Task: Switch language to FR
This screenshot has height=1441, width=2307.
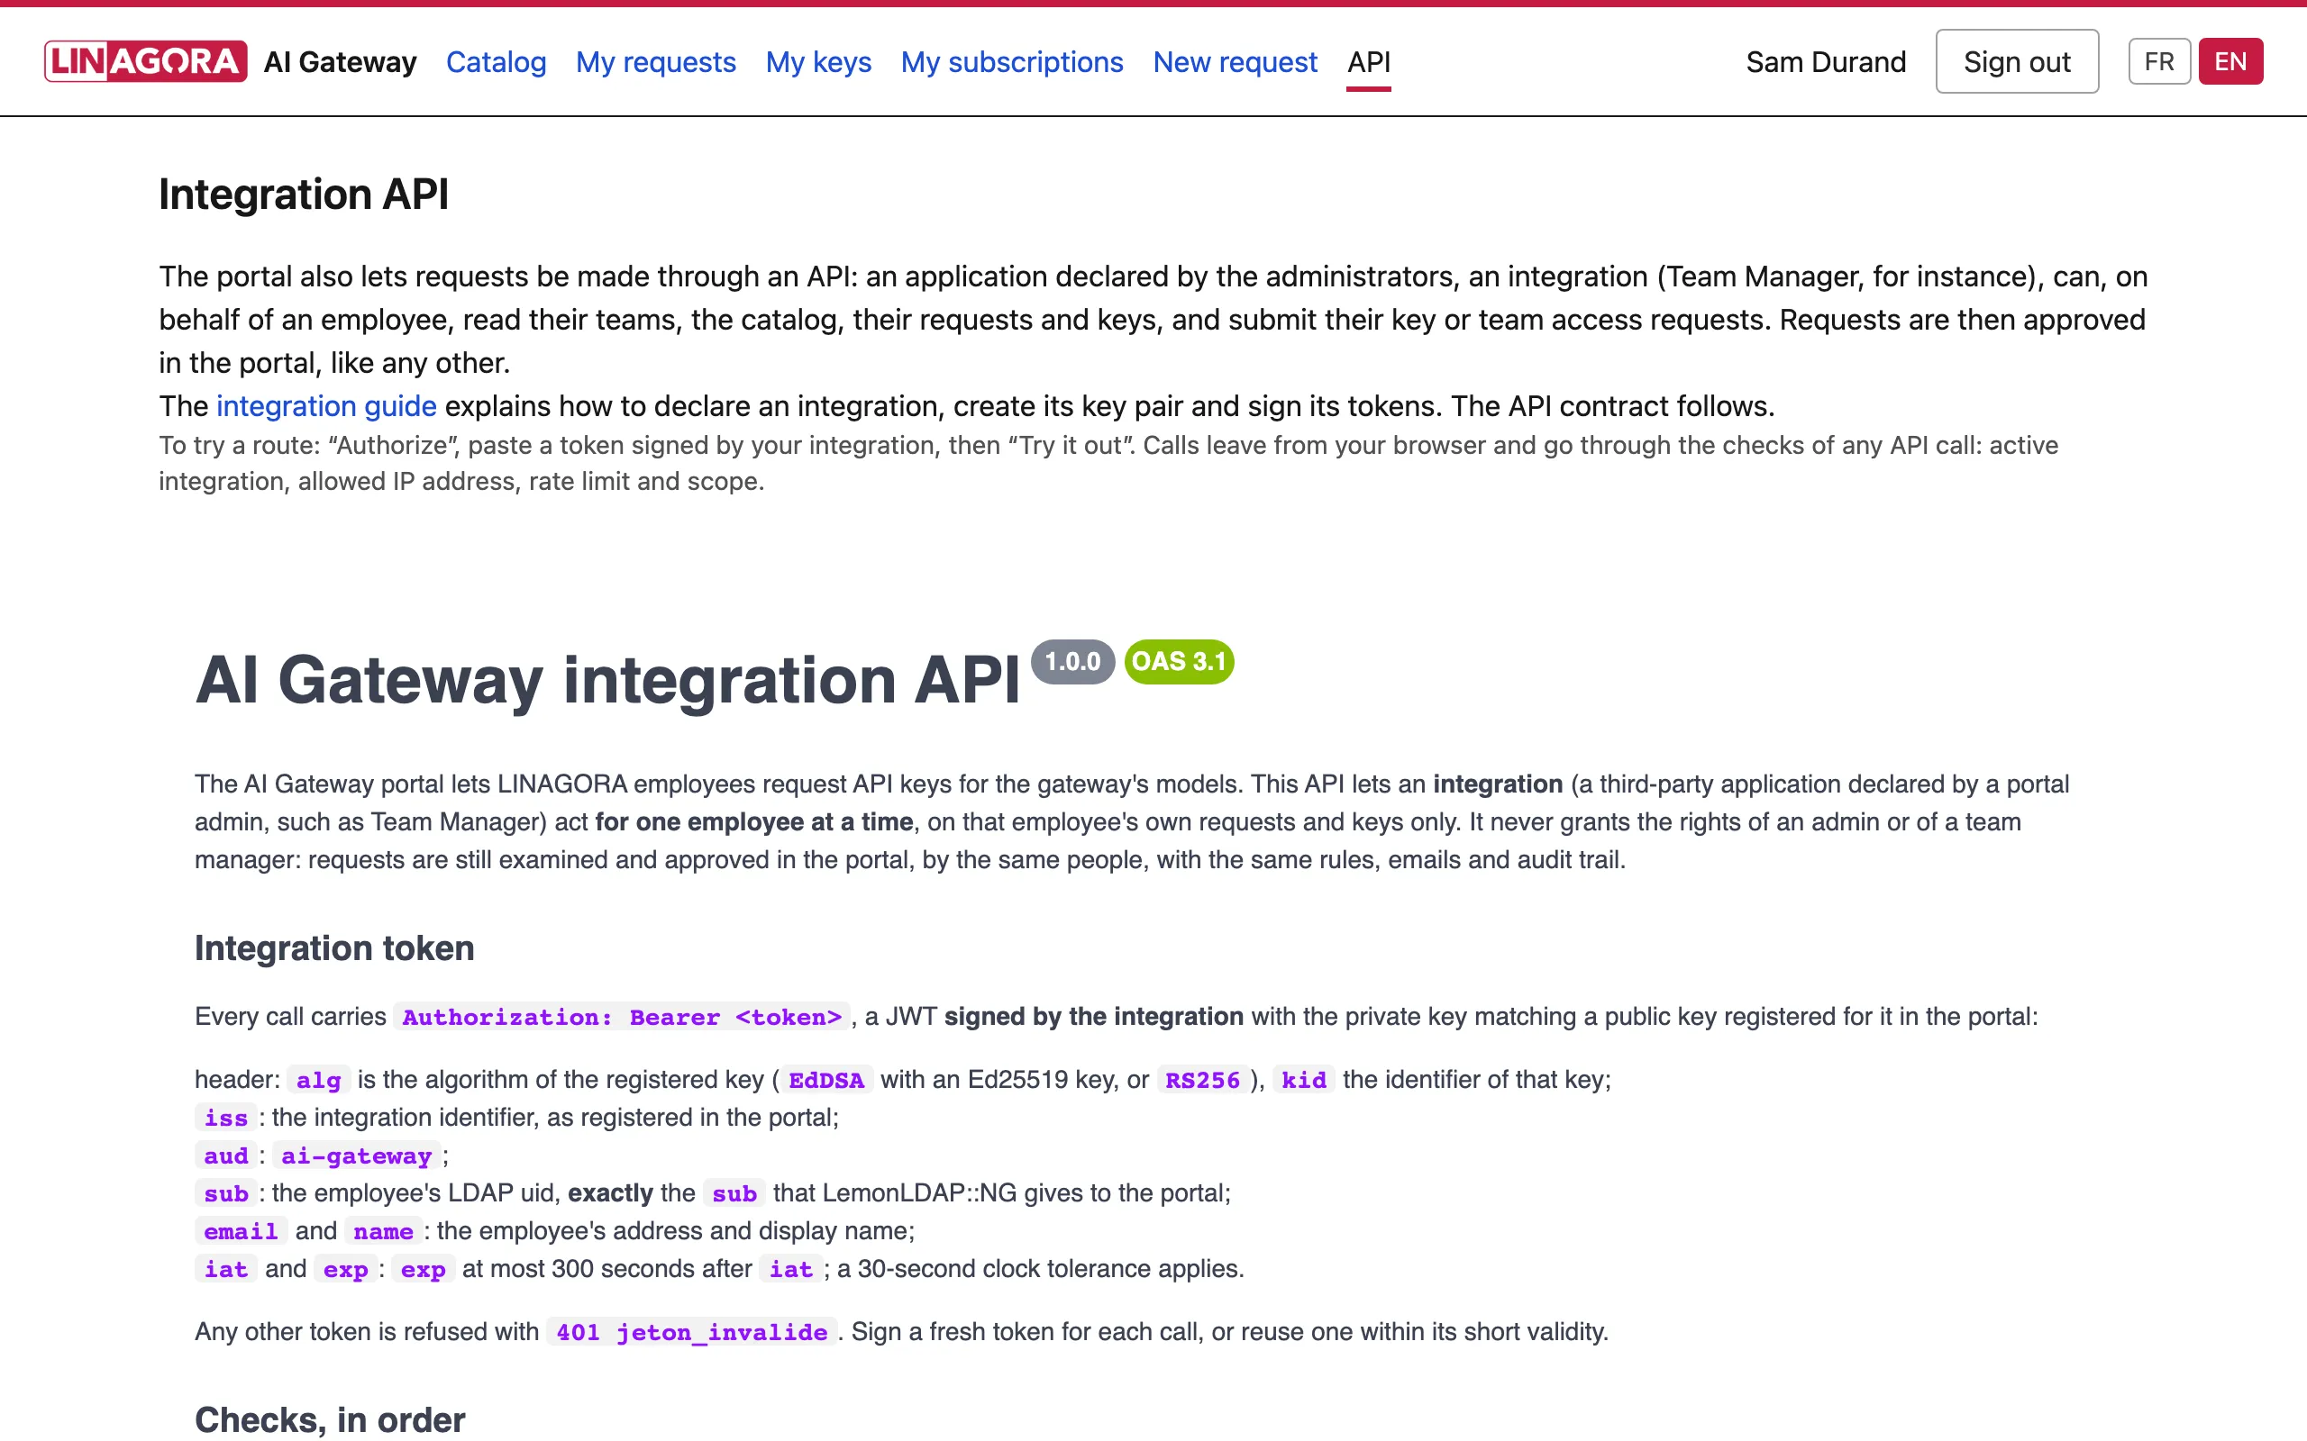Action: 2158,61
